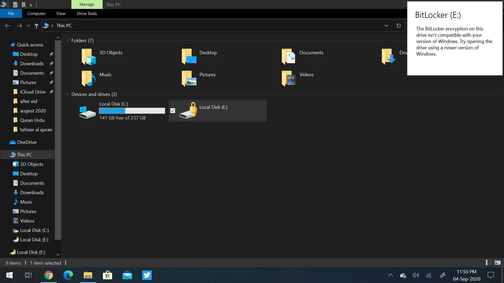Open Task View from taskbar
This screenshot has height=283, width=504.
tap(28, 275)
